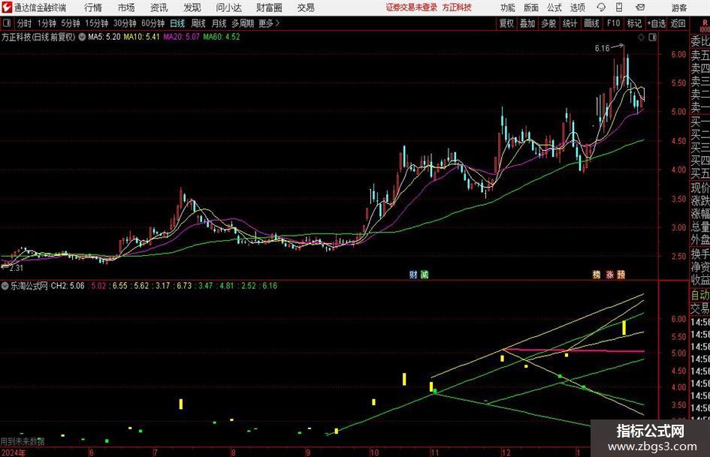Viewport: 710px width, 457px height.
Task: Click the 2024年 date axis label
Action: [x=13, y=452]
